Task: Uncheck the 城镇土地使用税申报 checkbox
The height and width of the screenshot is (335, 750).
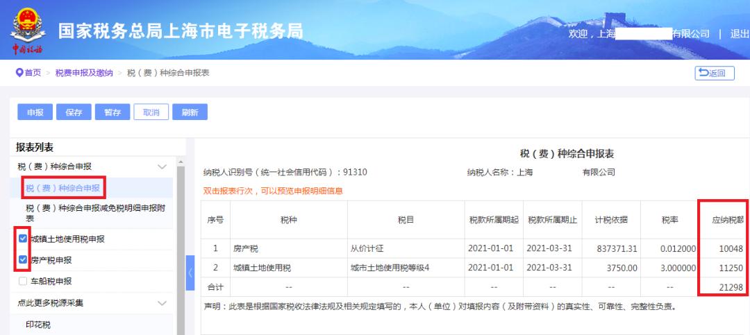Action: point(24,239)
